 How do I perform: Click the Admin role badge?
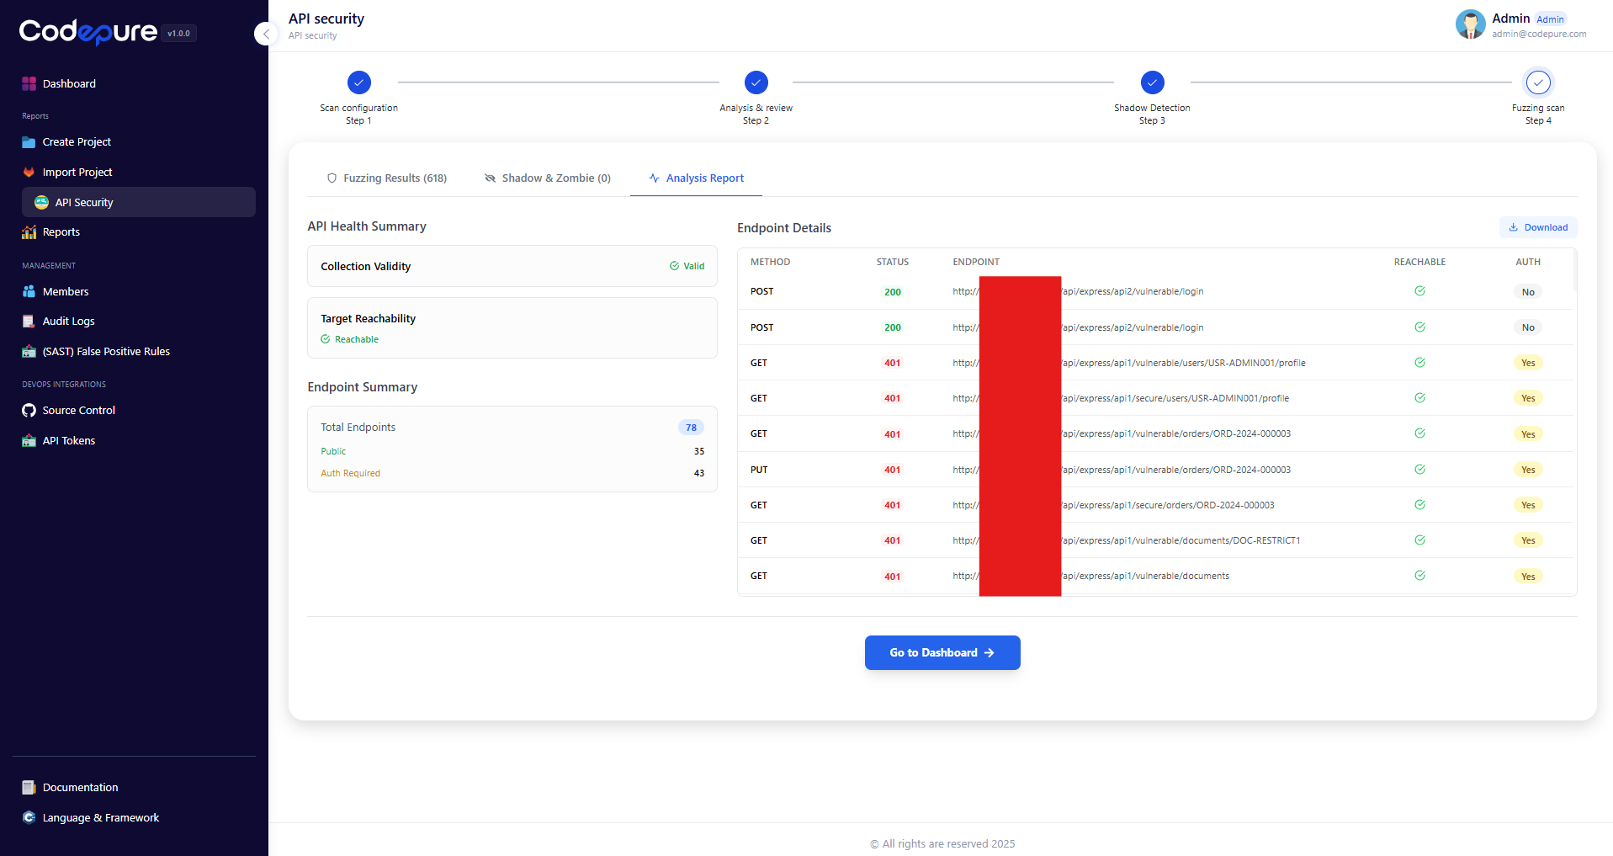click(x=1550, y=19)
